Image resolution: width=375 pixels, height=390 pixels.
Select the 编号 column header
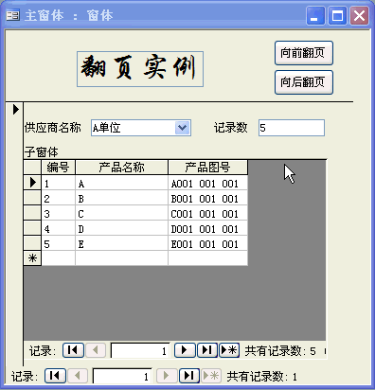[58, 168]
